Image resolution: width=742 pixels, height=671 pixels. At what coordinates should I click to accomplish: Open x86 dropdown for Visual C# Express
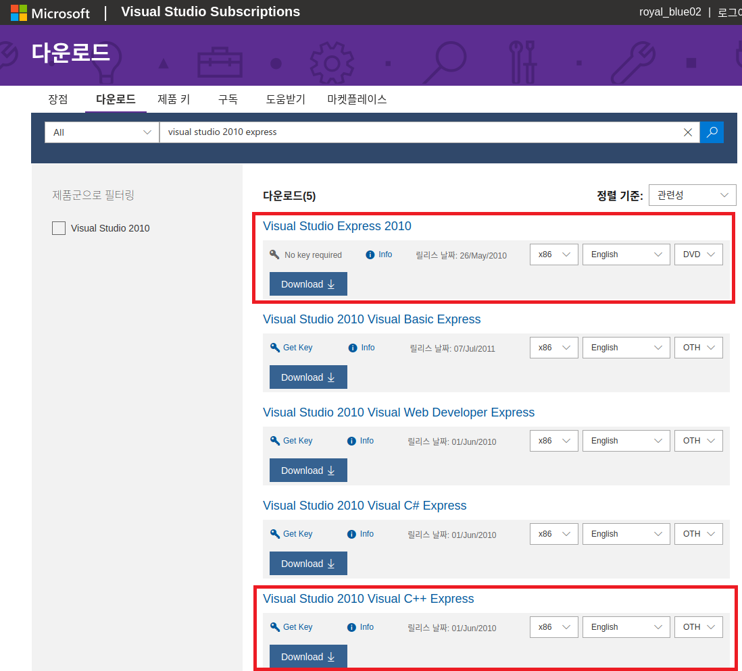coord(553,534)
